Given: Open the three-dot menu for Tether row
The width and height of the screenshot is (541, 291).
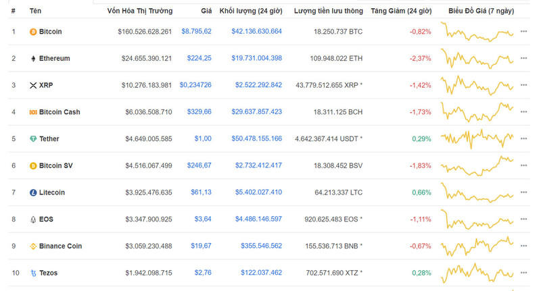Looking at the screenshot, I should pyautogui.click(x=523, y=139).
